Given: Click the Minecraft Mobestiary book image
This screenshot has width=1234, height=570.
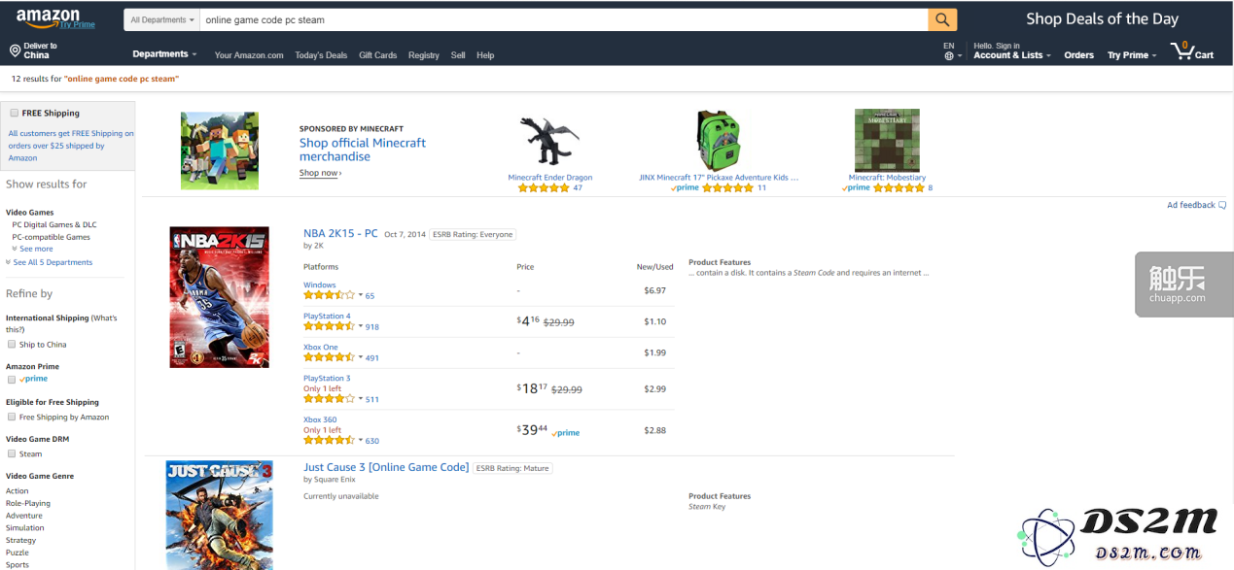Looking at the screenshot, I should pyautogui.click(x=887, y=140).
